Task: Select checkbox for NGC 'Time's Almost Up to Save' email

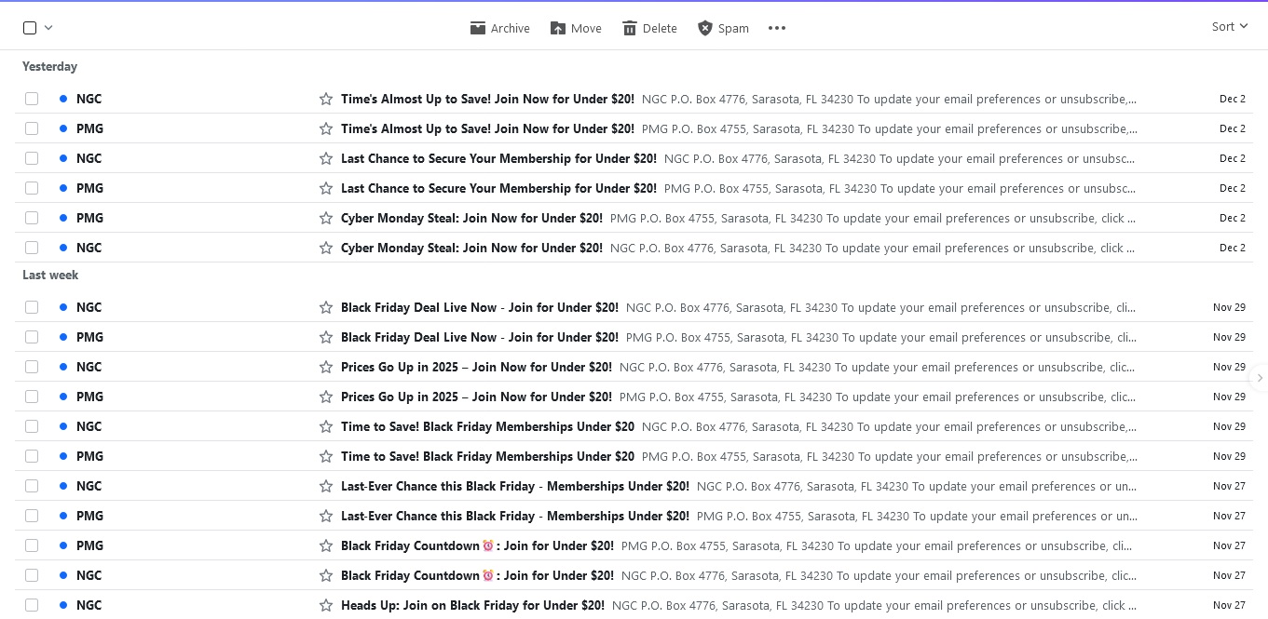Action: pos(32,99)
